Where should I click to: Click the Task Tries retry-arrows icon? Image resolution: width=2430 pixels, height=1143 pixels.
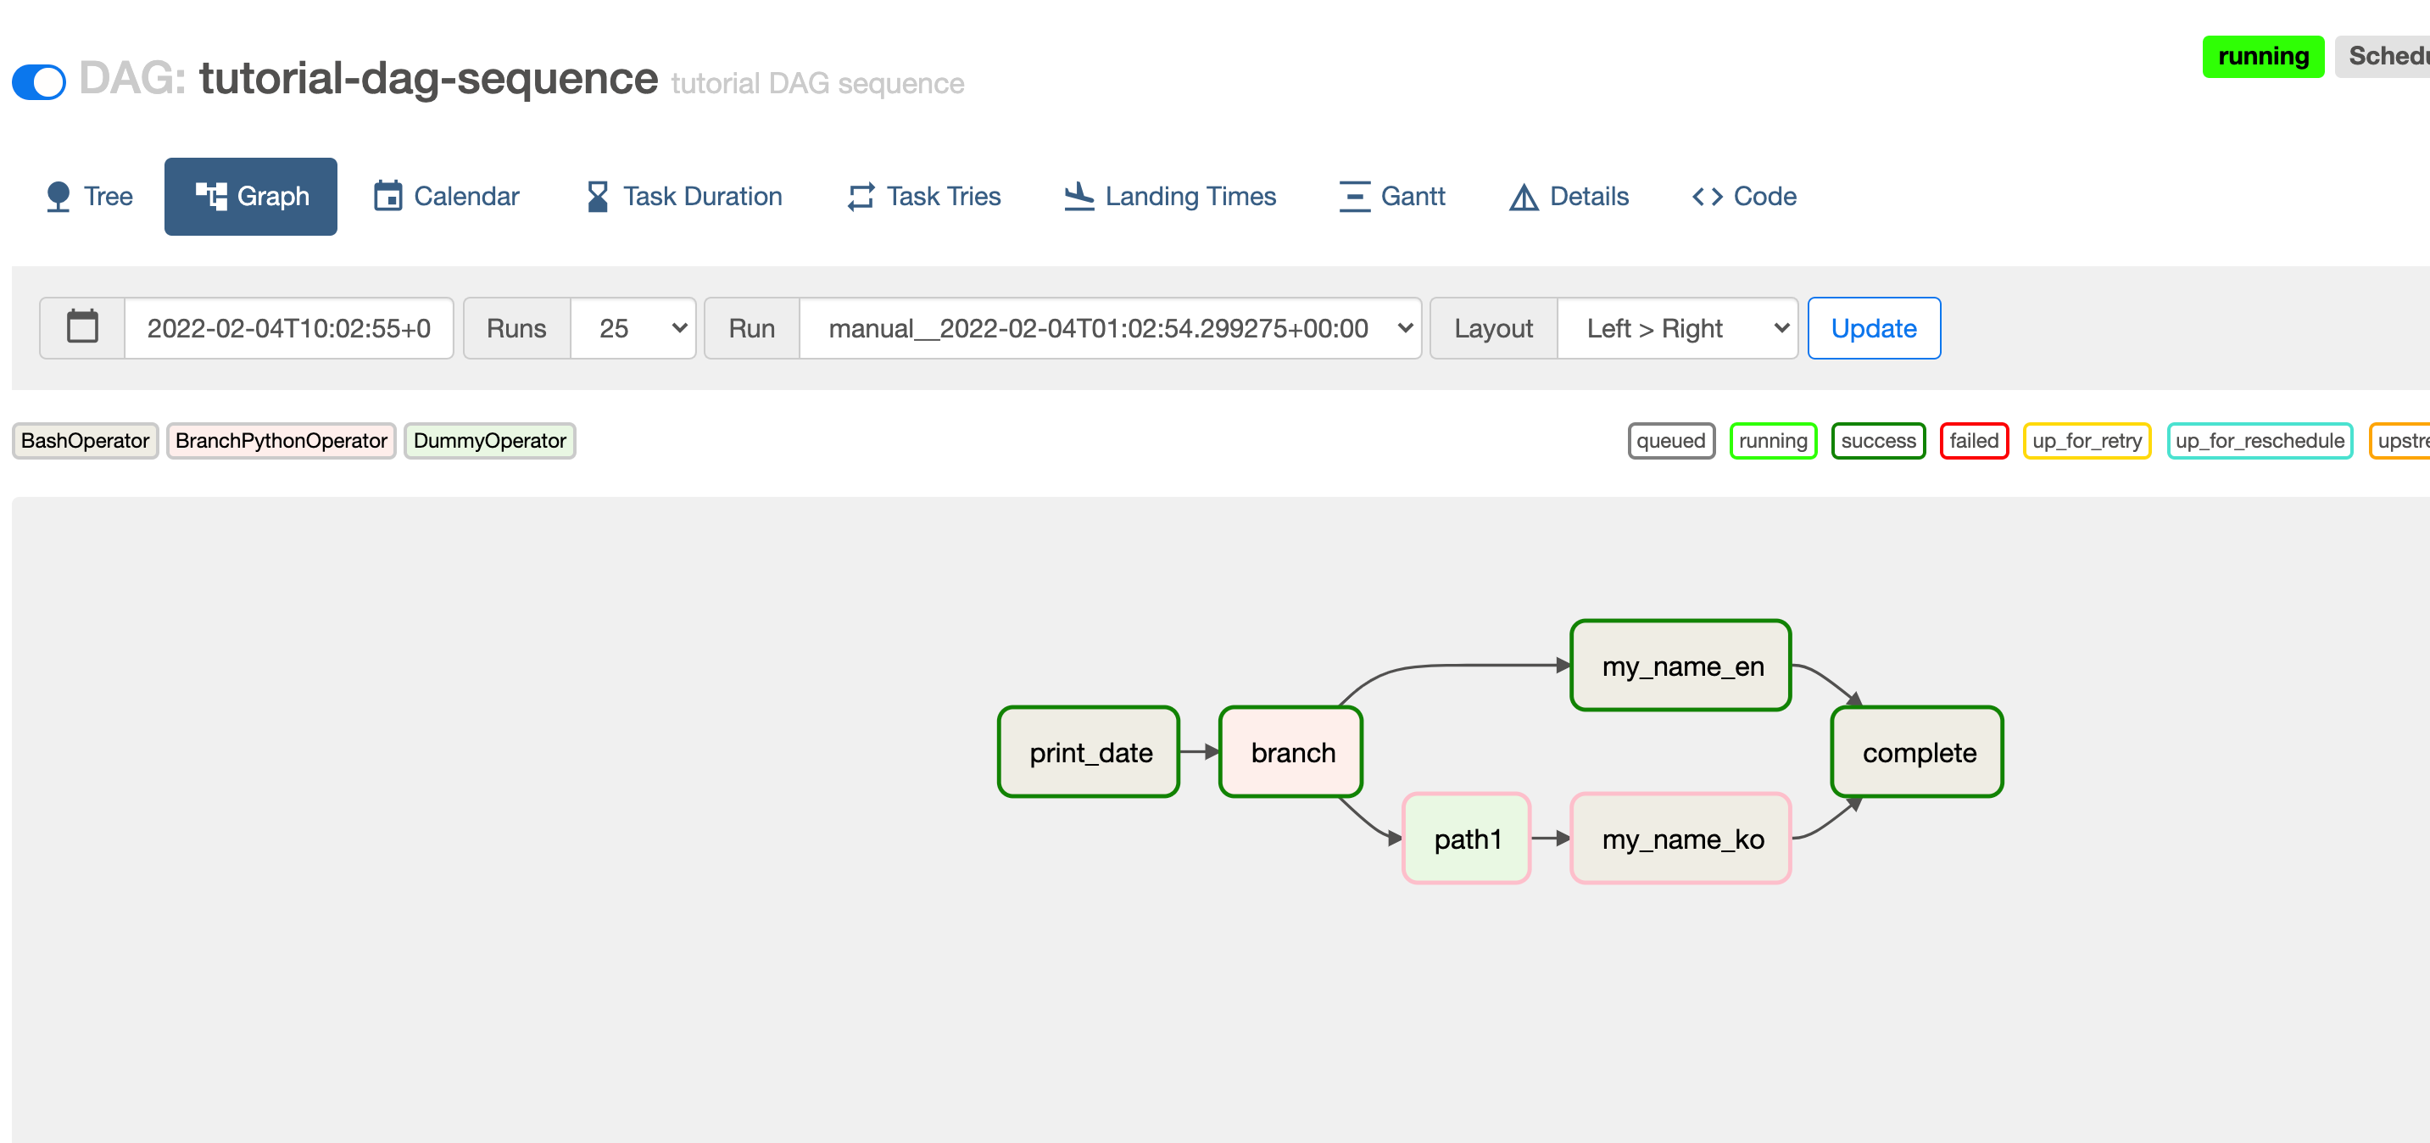point(861,196)
